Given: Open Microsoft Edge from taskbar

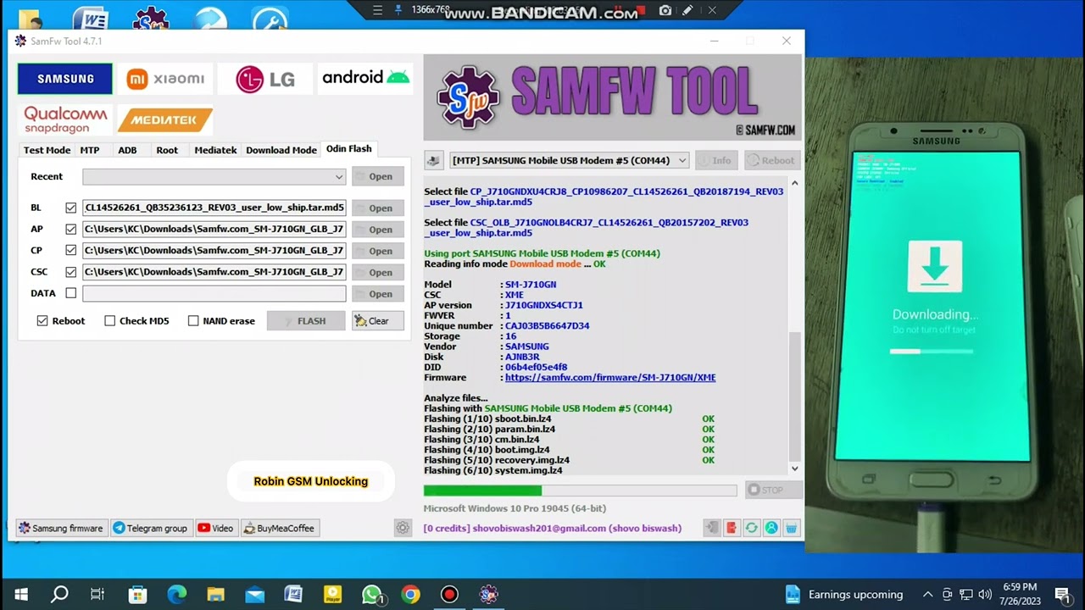Looking at the screenshot, I should (176, 595).
